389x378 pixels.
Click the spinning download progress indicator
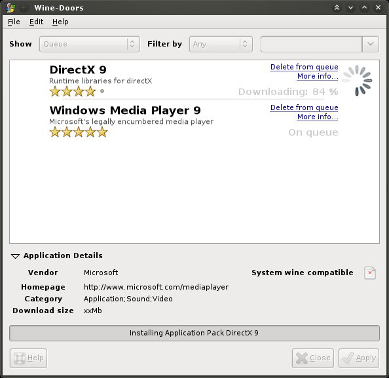click(358, 80)
